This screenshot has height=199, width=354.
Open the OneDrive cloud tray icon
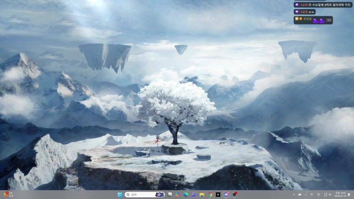300,194
